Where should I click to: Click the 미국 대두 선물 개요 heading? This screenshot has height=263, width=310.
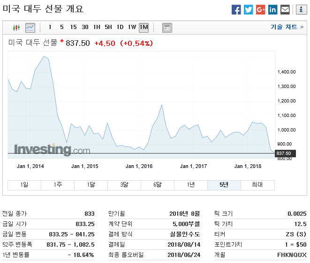point(43,9)
